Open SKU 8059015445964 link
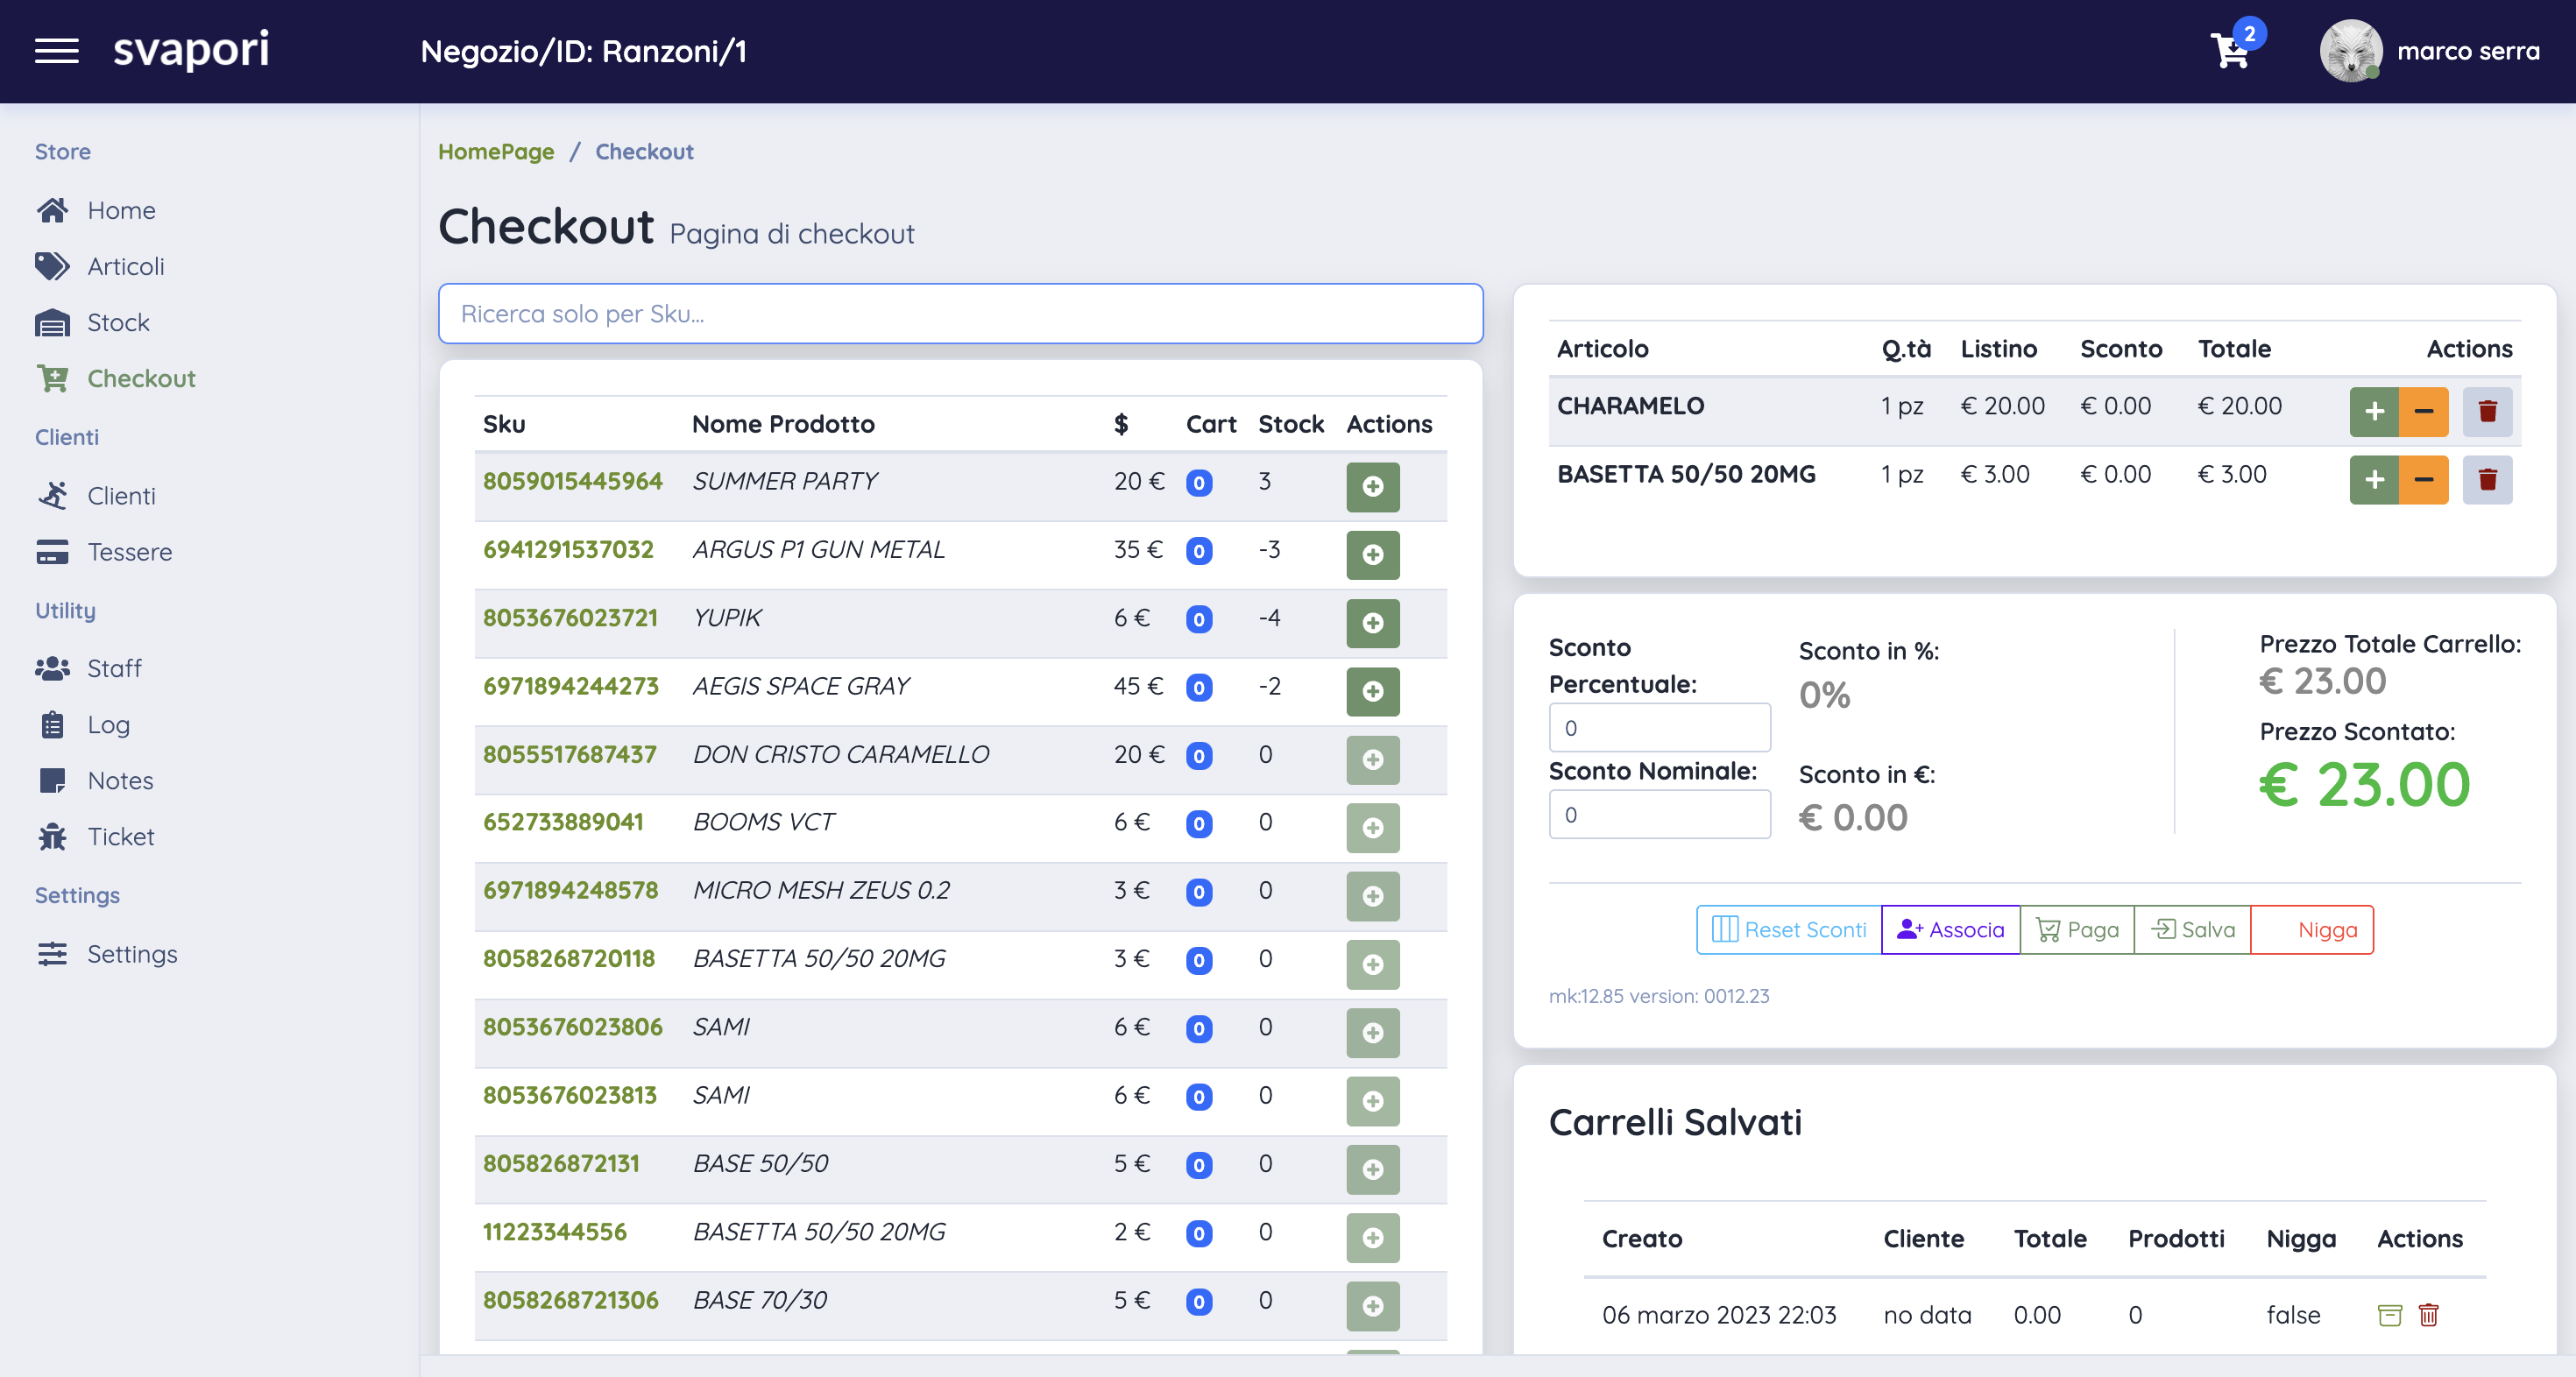The height and width of the screenshot is (1377, 2576). [572, 481]
